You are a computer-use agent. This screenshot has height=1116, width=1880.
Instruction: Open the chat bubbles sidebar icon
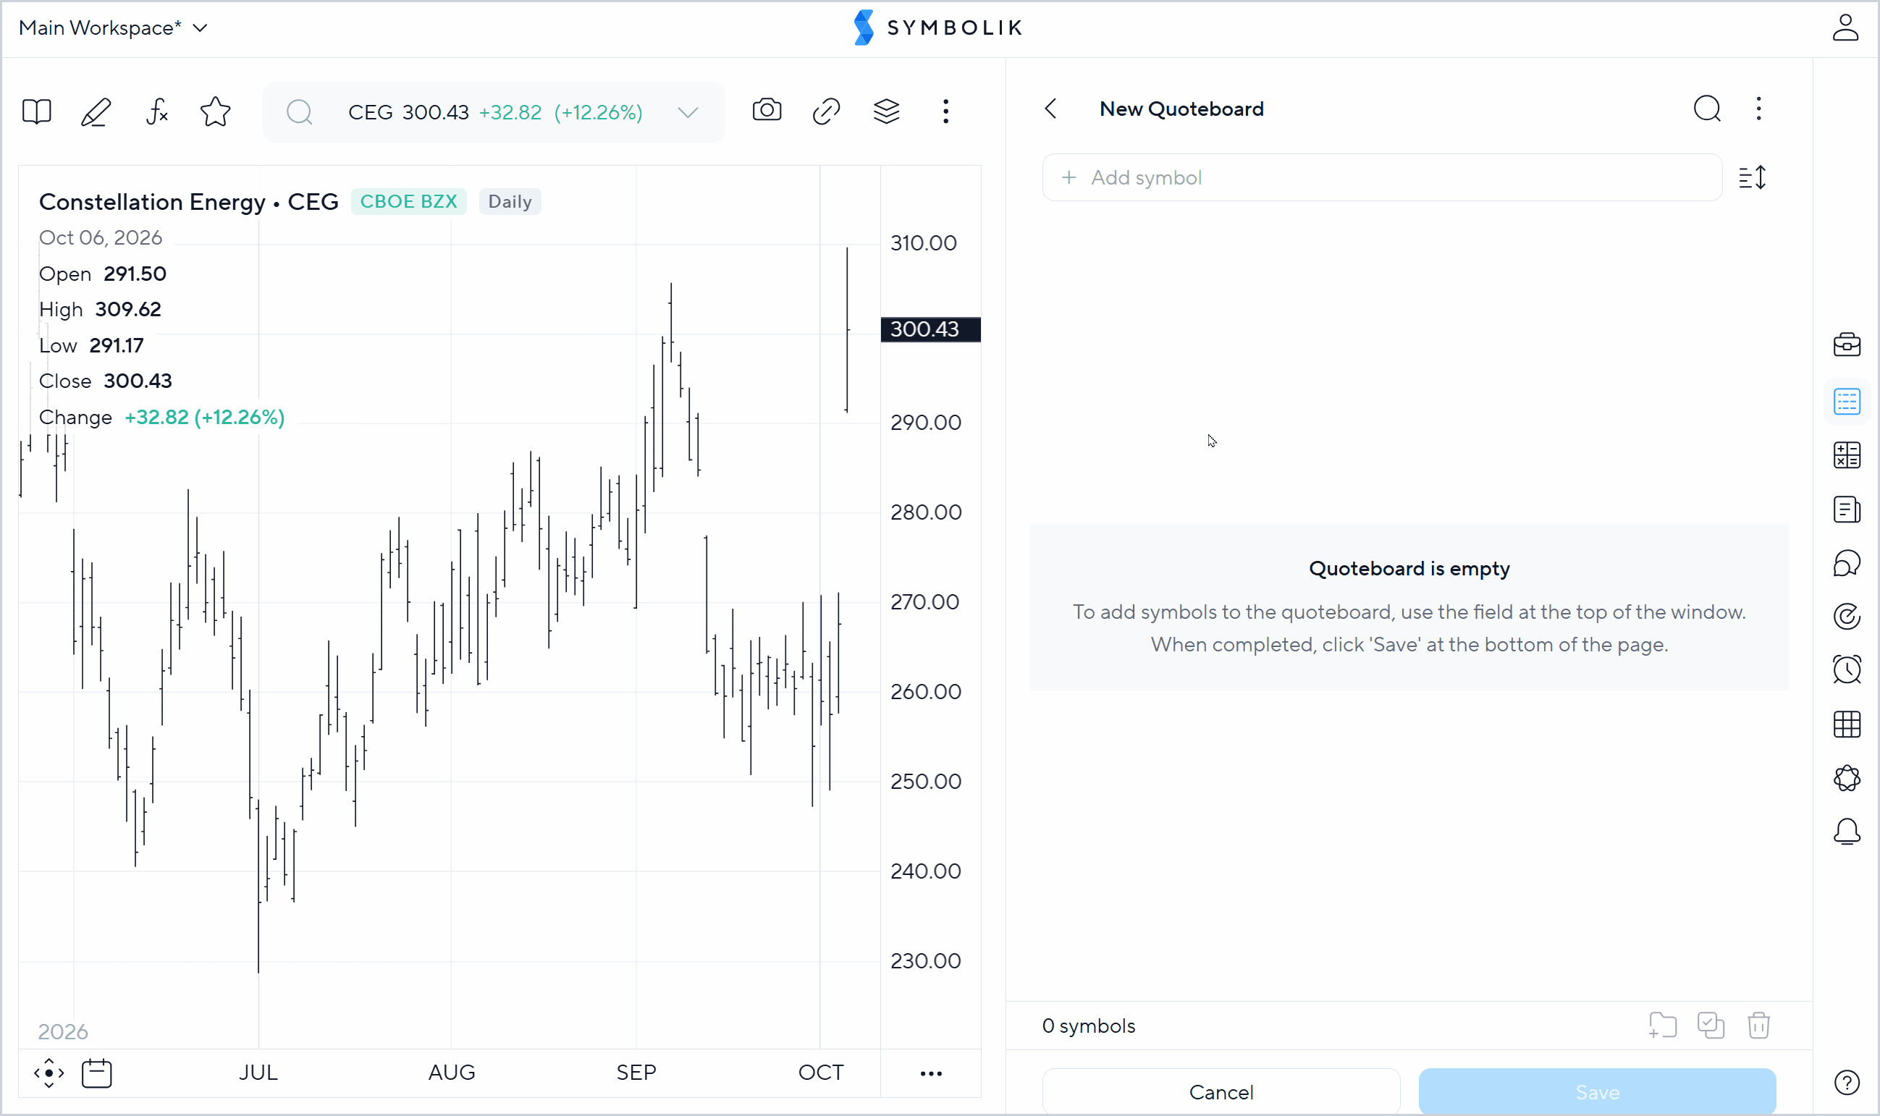pyautogui.click(x=1847, y=563)
